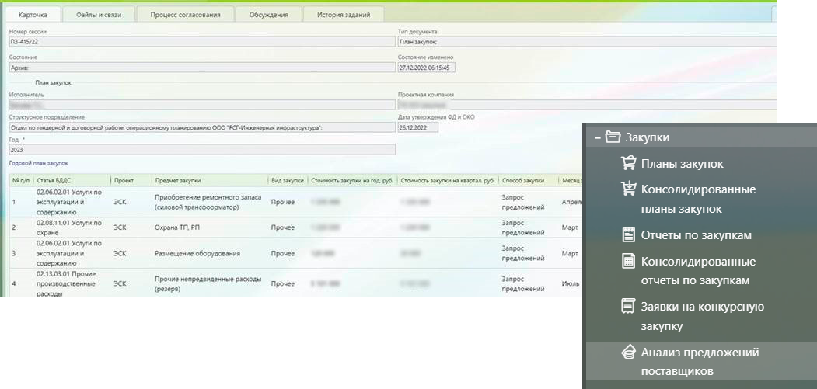Open the Годовой план закупок link
The image size is (817, 389).
coord(38,163)
